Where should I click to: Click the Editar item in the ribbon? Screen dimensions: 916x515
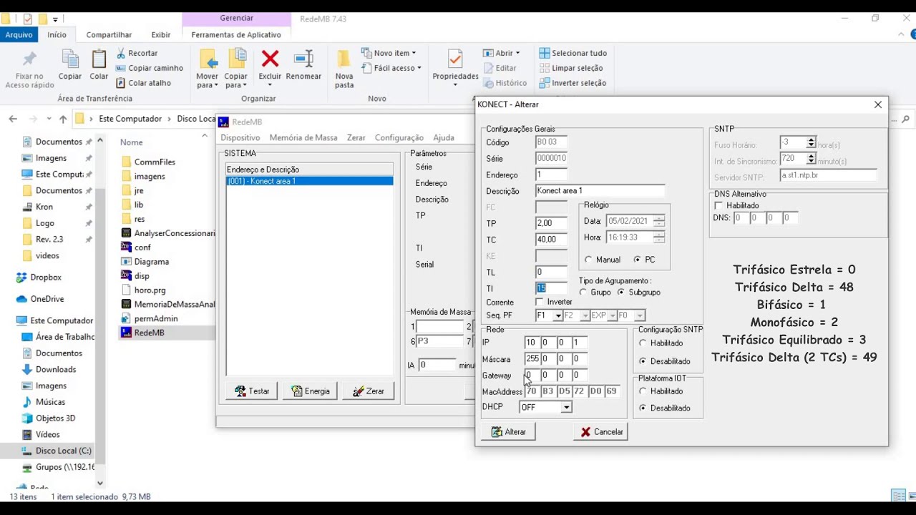point(500,68)
